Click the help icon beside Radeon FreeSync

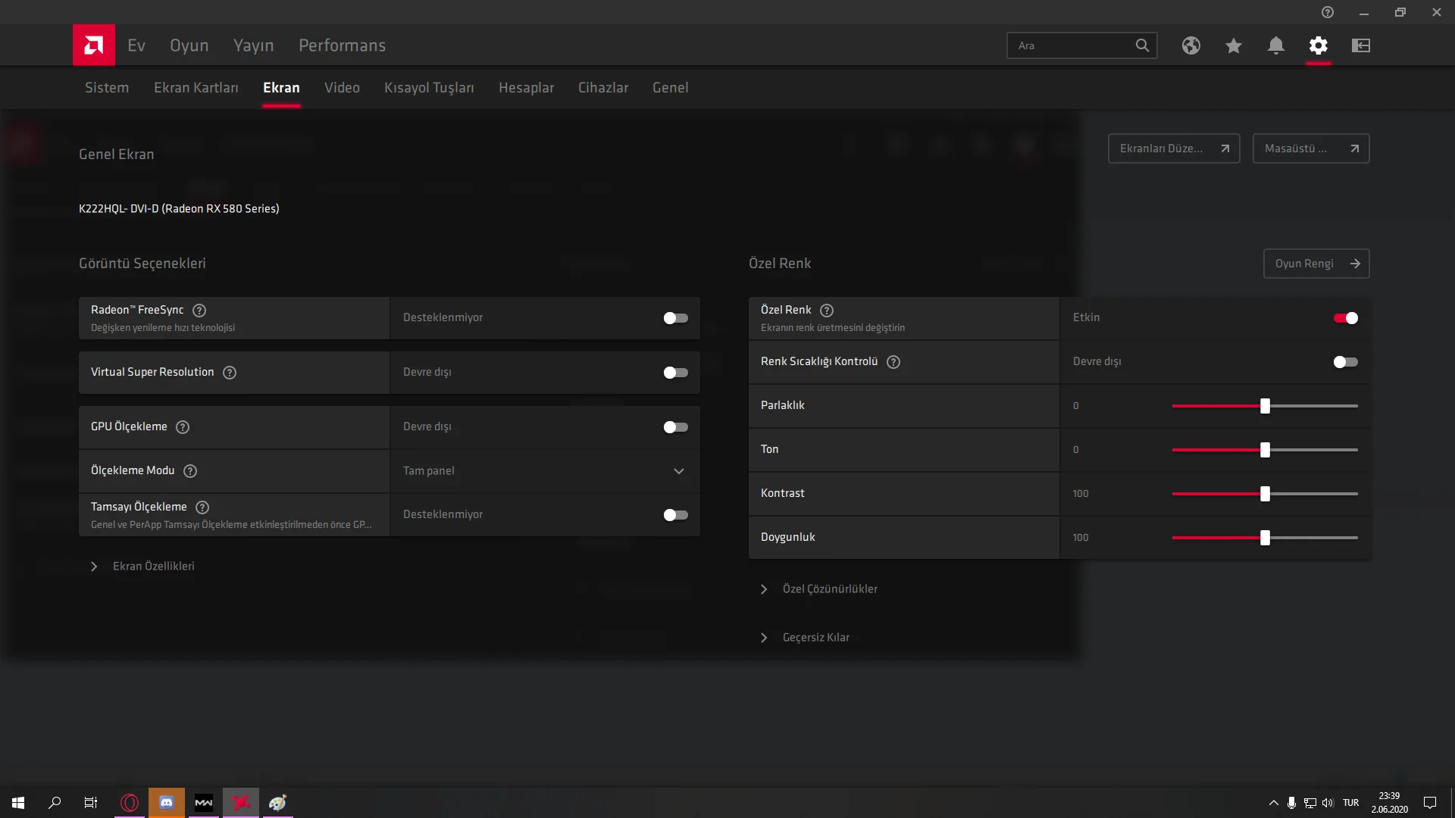pyautogui.click(x=199, y=311)
